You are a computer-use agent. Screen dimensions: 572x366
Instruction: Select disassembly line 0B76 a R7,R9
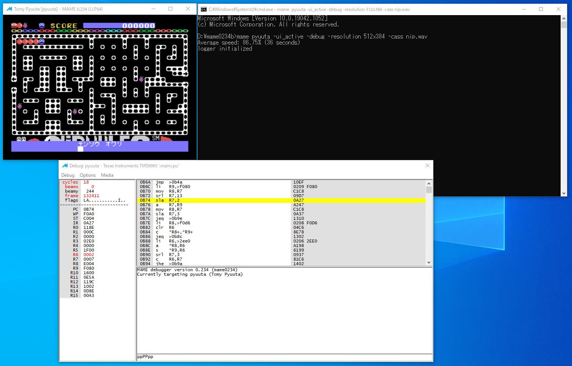pos(281,205)
